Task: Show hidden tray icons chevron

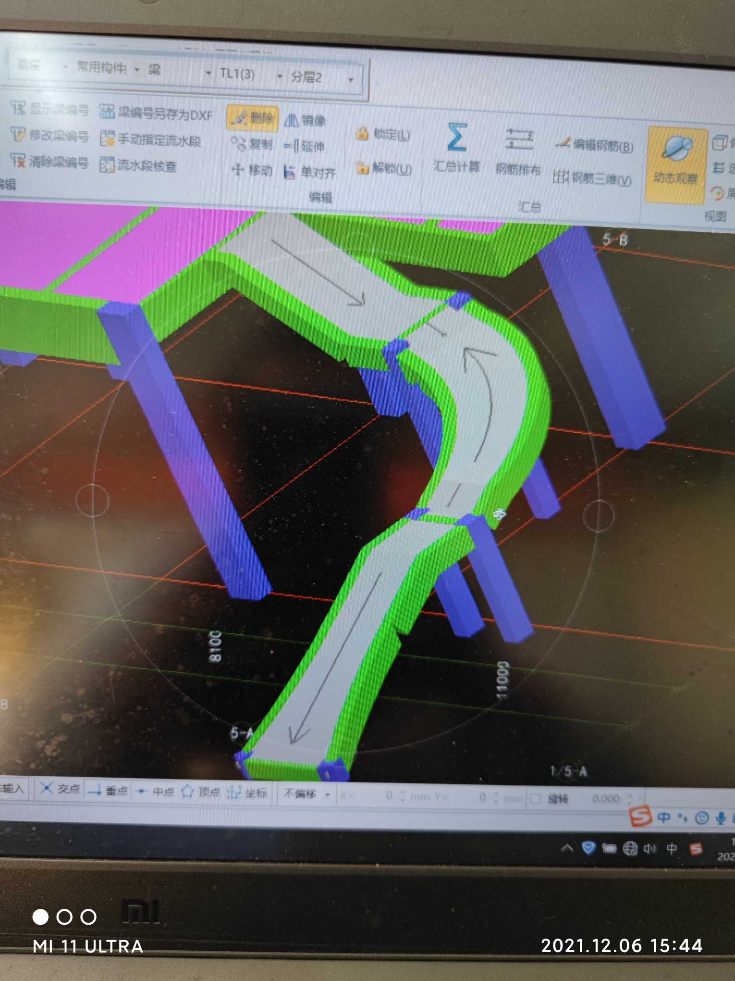Action: [567, 848]
